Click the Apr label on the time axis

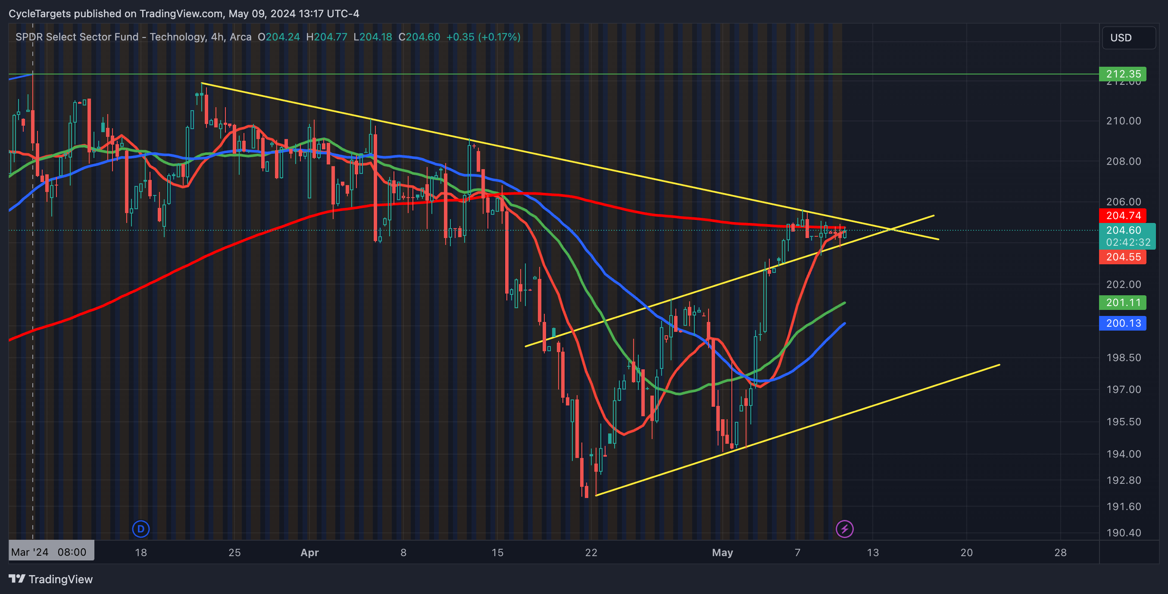click(310, 552)
